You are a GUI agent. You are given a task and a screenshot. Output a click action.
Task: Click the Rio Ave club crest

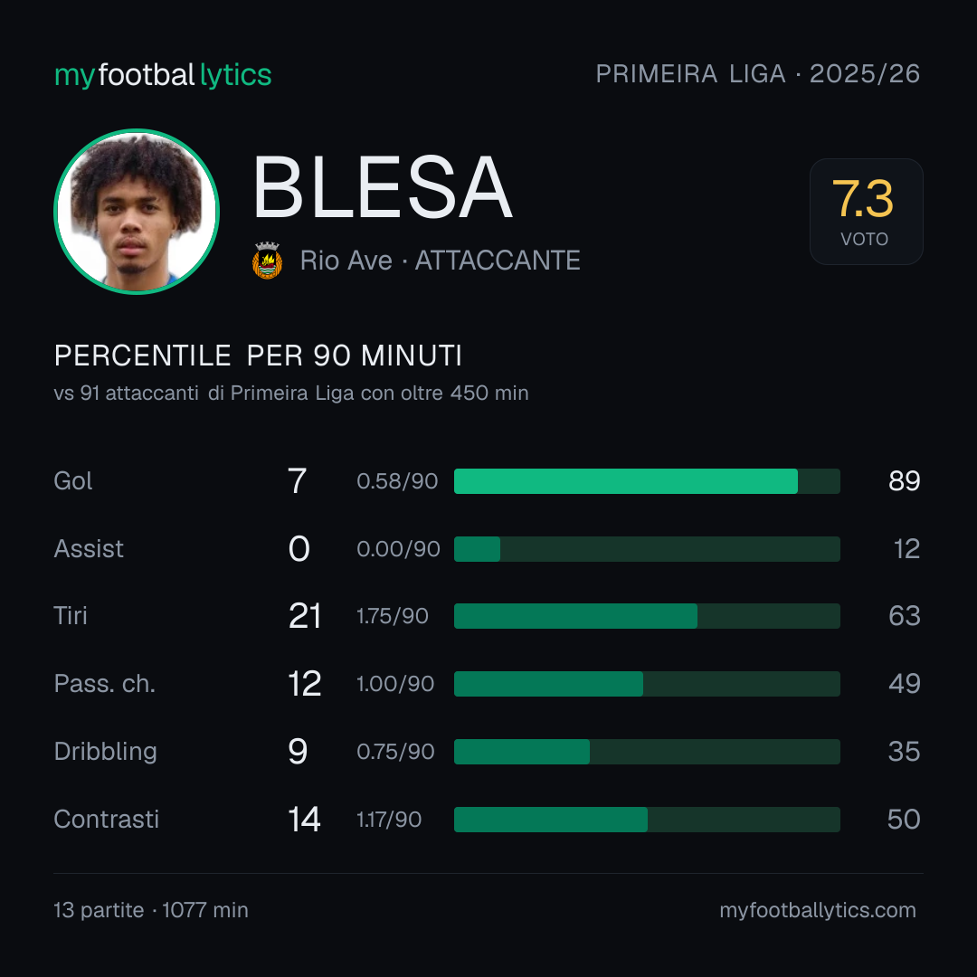(267, 261)
